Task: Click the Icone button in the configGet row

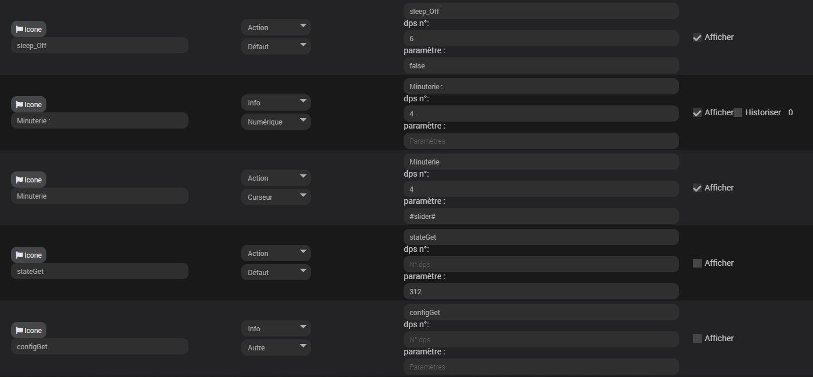Action: 28,330
